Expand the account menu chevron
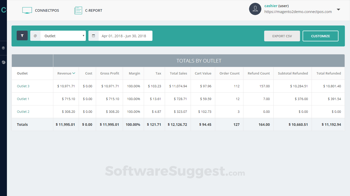The height and width of the screenshot is (196, 350). tap(338, 9)
